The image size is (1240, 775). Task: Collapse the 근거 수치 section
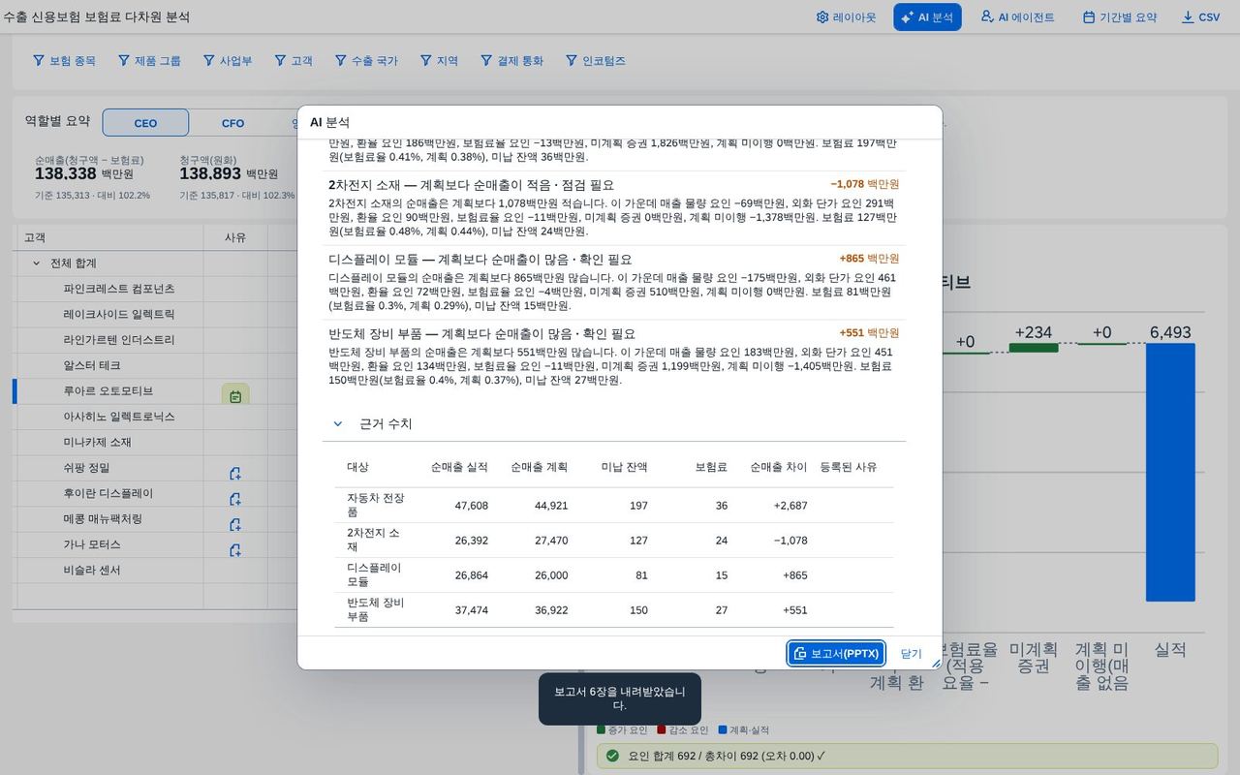coord(338,423)
